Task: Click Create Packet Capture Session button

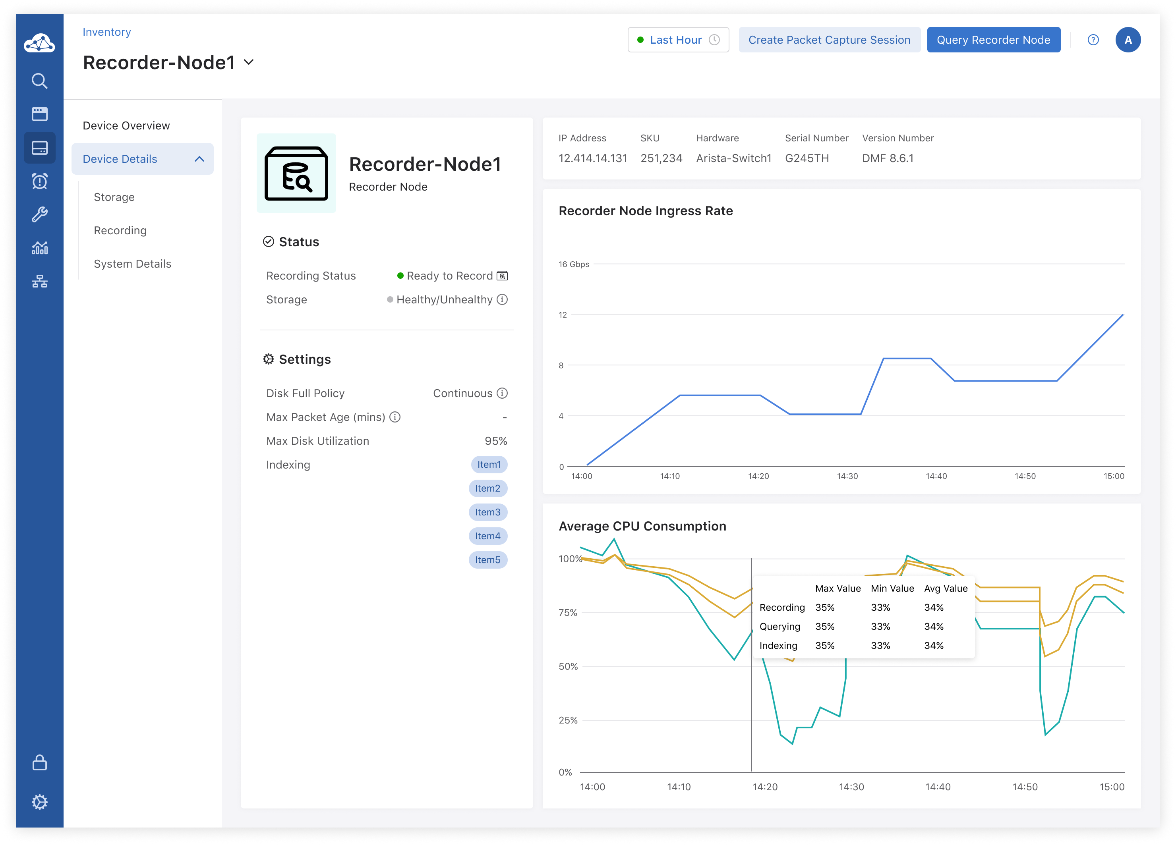Action: pos(829,40)
